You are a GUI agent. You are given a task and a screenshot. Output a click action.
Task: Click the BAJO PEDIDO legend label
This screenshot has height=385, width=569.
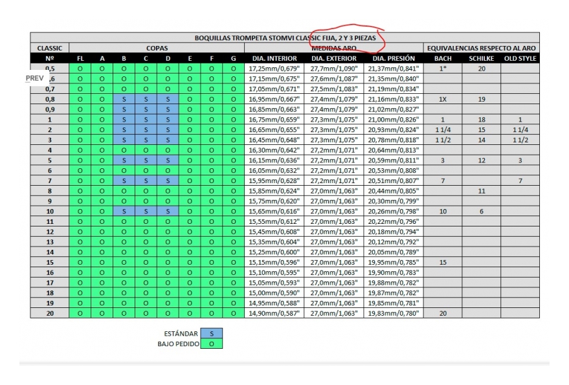(178, 344)
